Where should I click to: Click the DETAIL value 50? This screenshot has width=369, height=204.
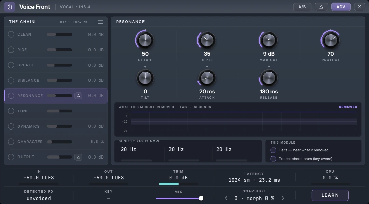click(145, 54)
